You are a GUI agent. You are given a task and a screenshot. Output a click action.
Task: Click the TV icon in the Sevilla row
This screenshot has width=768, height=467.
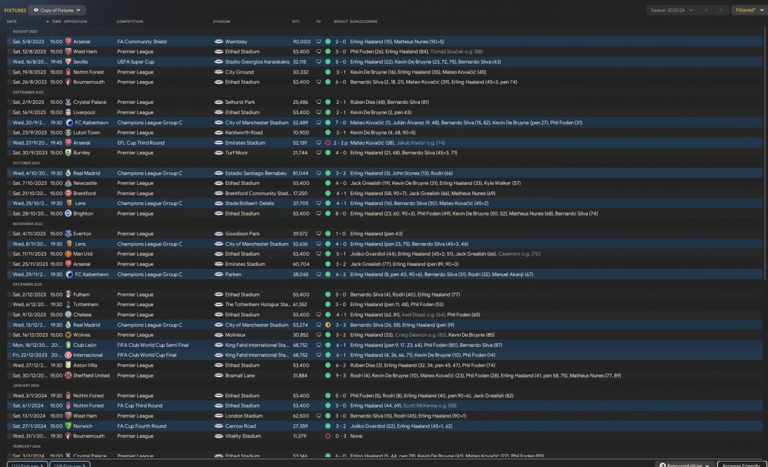(319, 62)
